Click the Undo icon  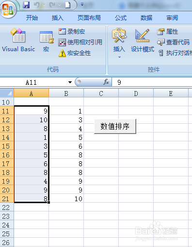pyautogui.click(x=36, y=5)
